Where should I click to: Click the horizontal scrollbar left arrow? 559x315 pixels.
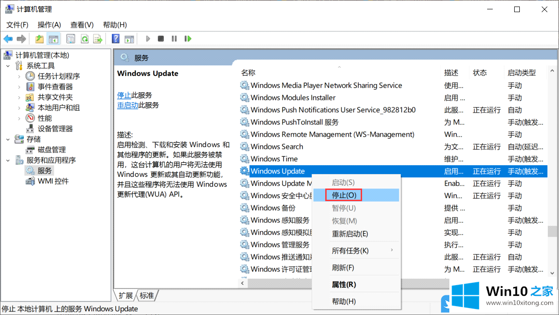(x=243, y=283)
